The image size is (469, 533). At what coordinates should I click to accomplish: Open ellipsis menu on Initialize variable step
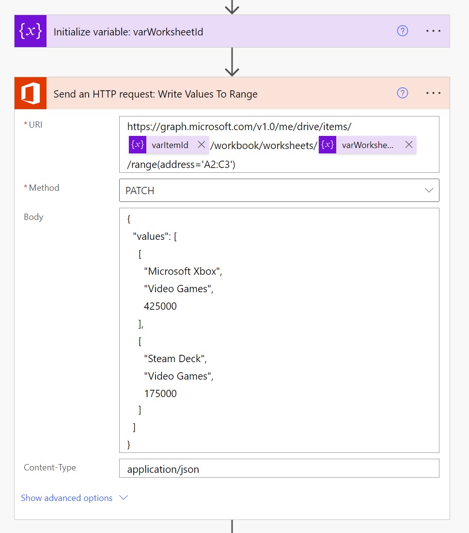[x=433, y=31]
